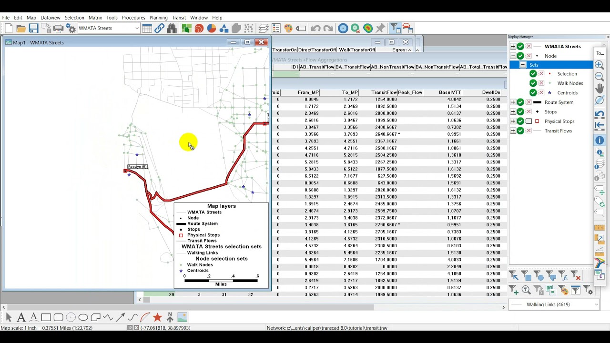Open the pie chart theme tool
Viewport: 610px width, 343px height.
pos(212,29)
